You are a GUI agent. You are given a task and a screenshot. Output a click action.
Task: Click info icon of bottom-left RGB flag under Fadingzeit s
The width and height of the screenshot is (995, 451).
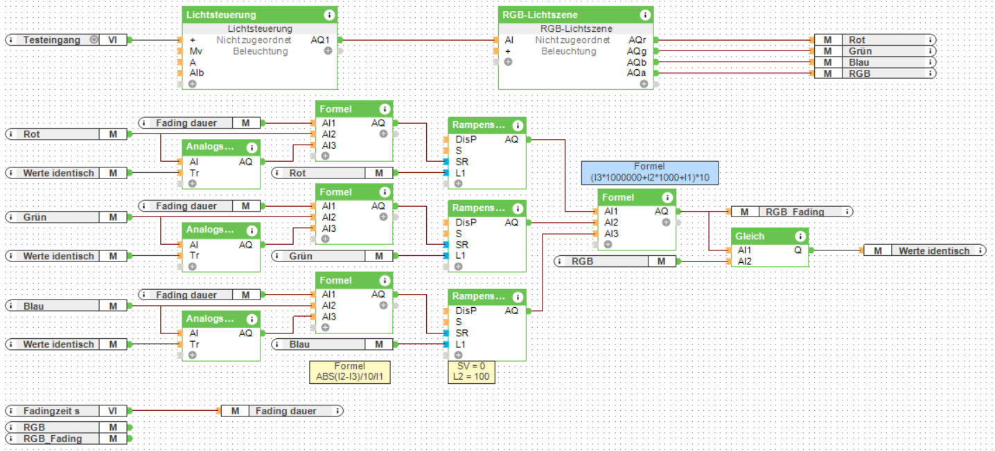tap(11, 427)
